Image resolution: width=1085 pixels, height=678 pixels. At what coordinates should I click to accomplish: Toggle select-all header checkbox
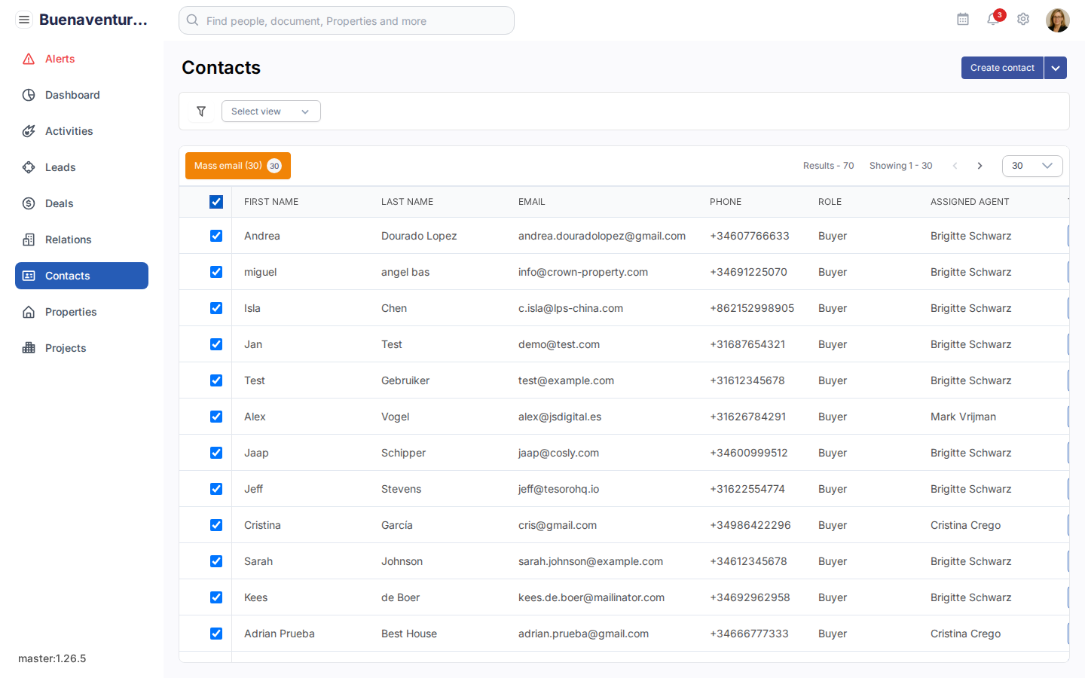pyautogui.click(x=216, y=202)
